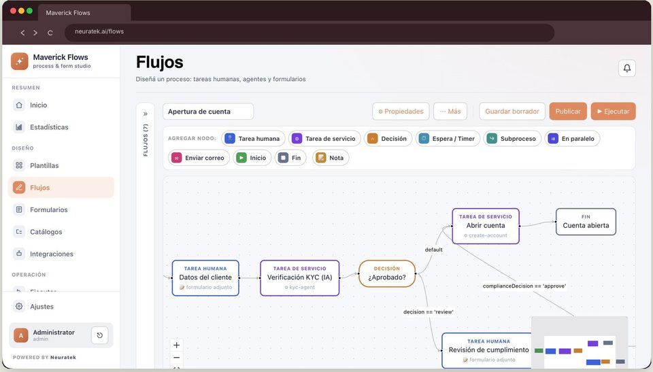This screenshot has height=372, width=653.
Task: Open Catálogos section
Action: 61,232
